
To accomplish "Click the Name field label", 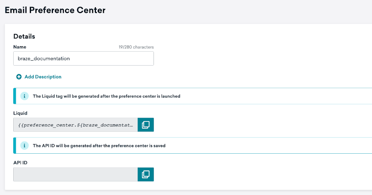I will pyautogui.click(x=20, y=47).
